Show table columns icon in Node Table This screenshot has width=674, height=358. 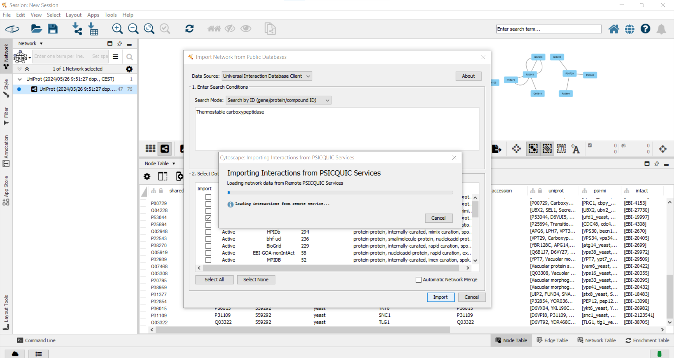163,177
